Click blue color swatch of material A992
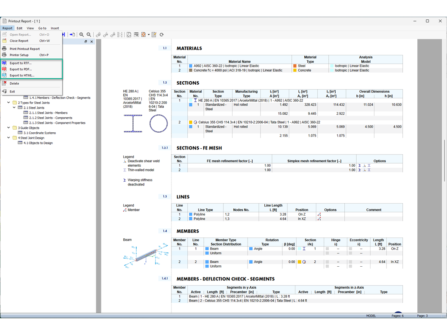This screenshot has height=335, width=447. coord(191,66)
